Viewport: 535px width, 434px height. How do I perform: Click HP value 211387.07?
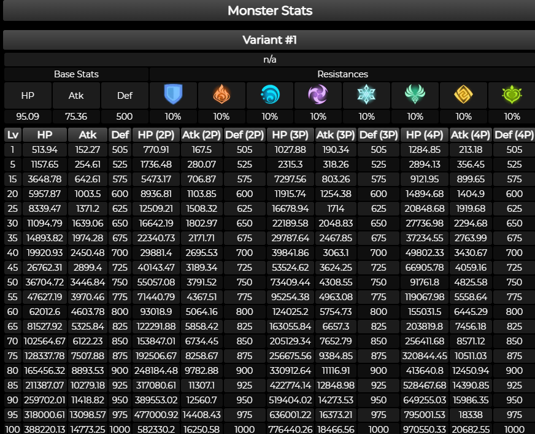(45, 385)
